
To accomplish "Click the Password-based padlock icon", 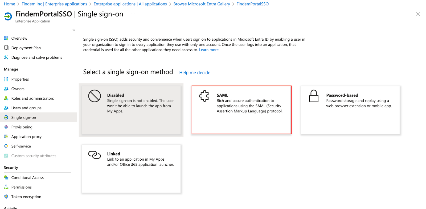I will coord(313,96).
